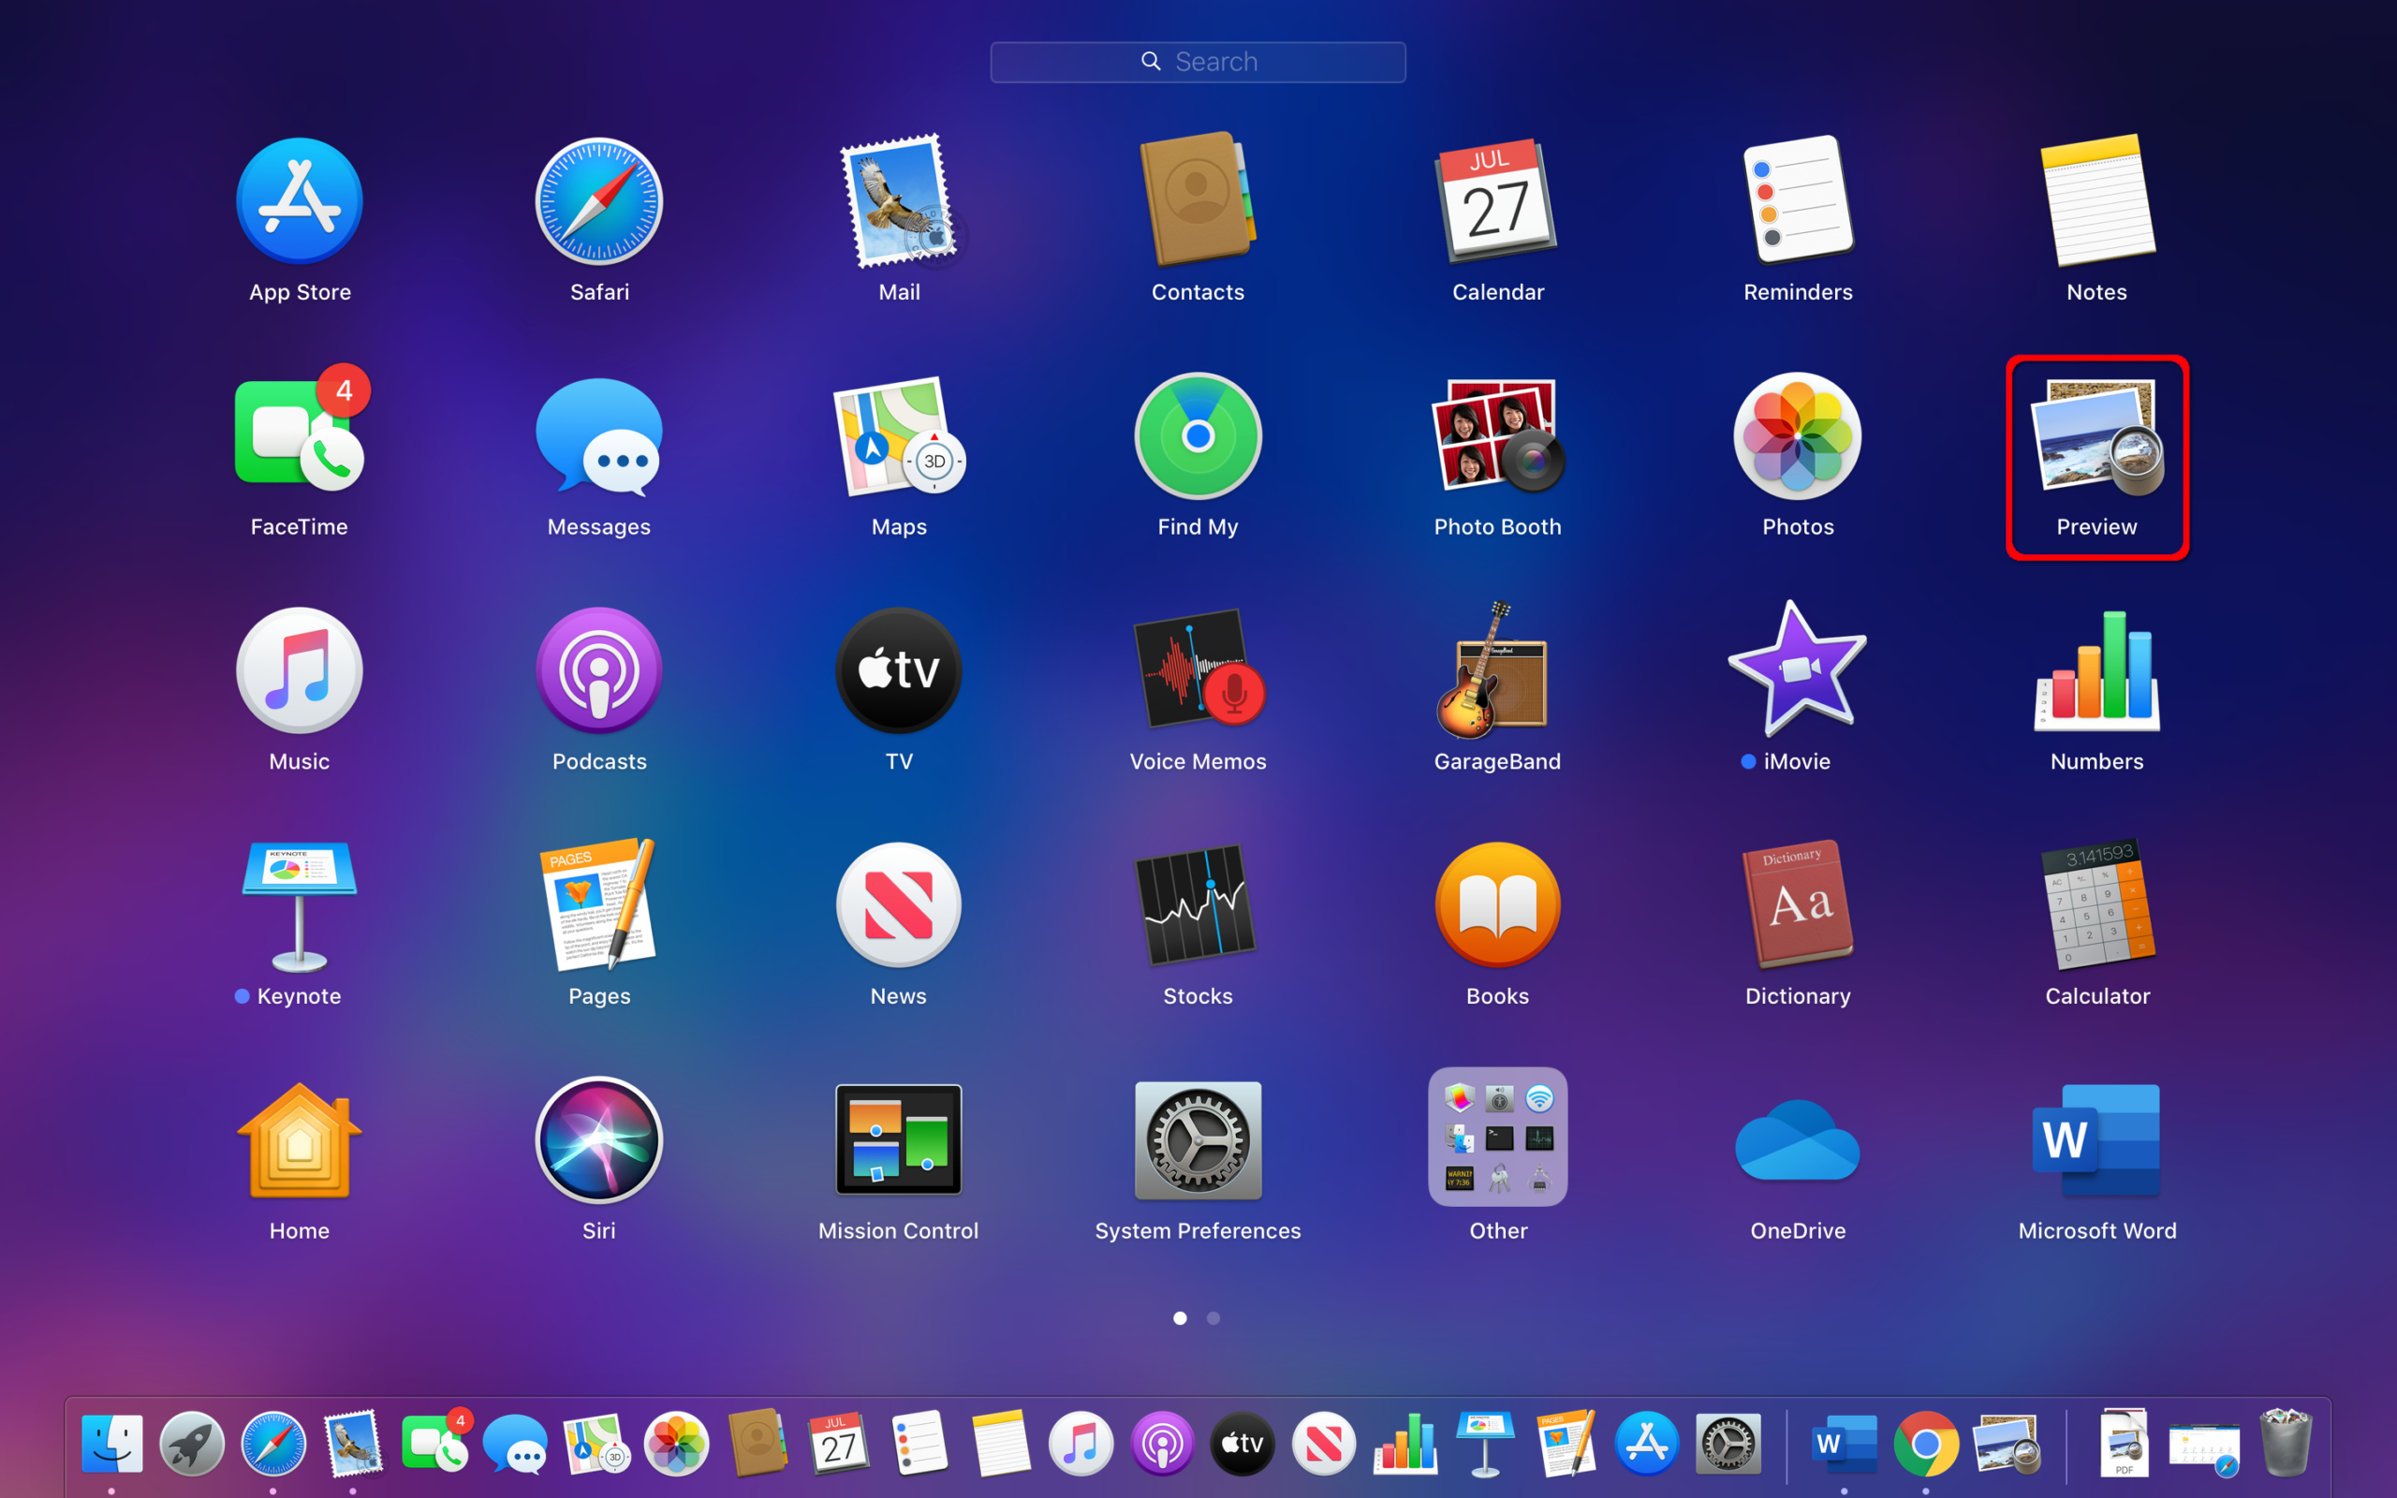Select the first page dot indicator
This screenshot has width=2397, height=1498.
point(1181,1318)
